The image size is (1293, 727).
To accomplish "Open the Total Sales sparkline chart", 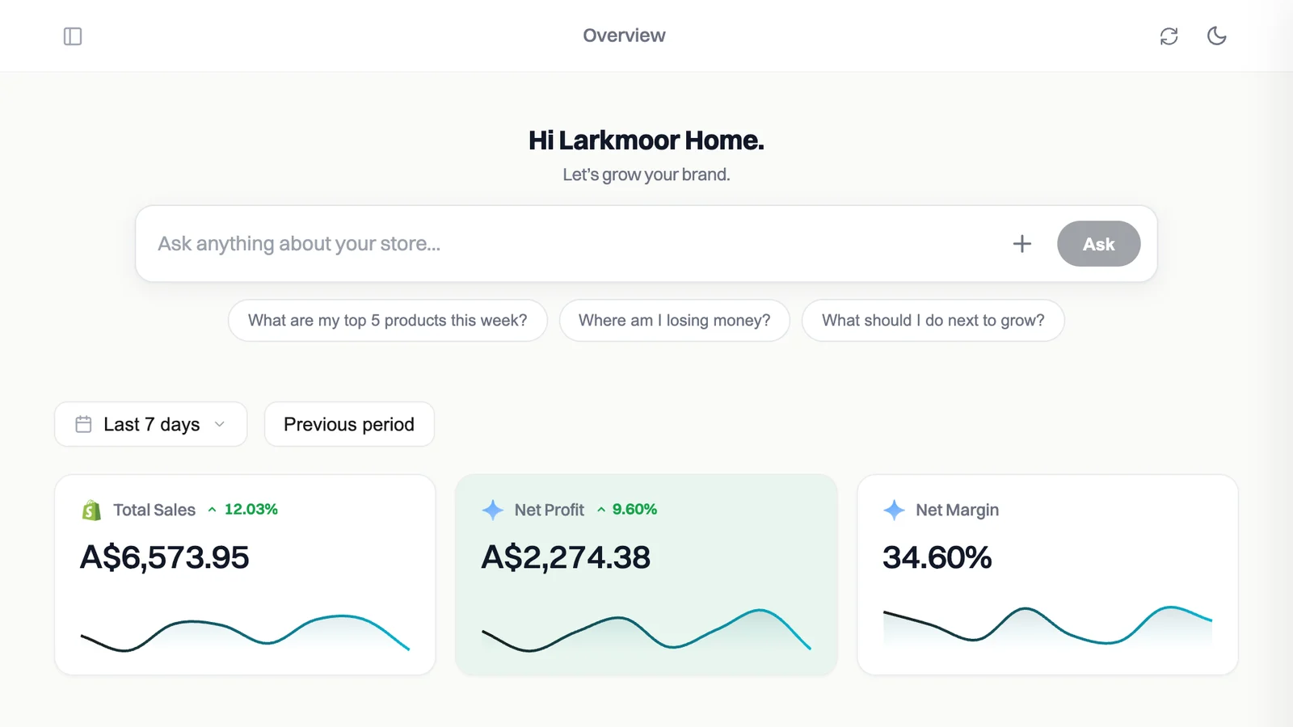I will 245,632.
